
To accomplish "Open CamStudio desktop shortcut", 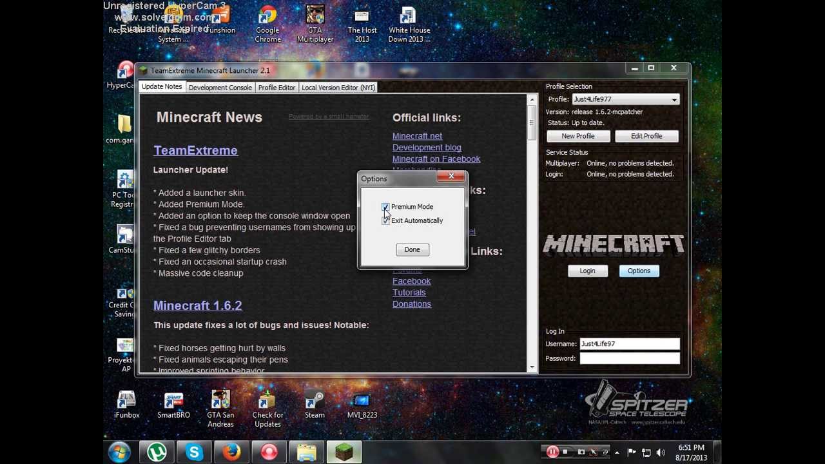I will (121, 239).
